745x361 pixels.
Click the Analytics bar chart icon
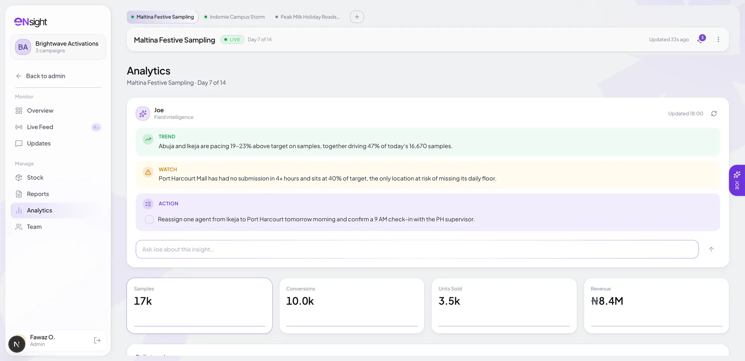coord(19,210)
